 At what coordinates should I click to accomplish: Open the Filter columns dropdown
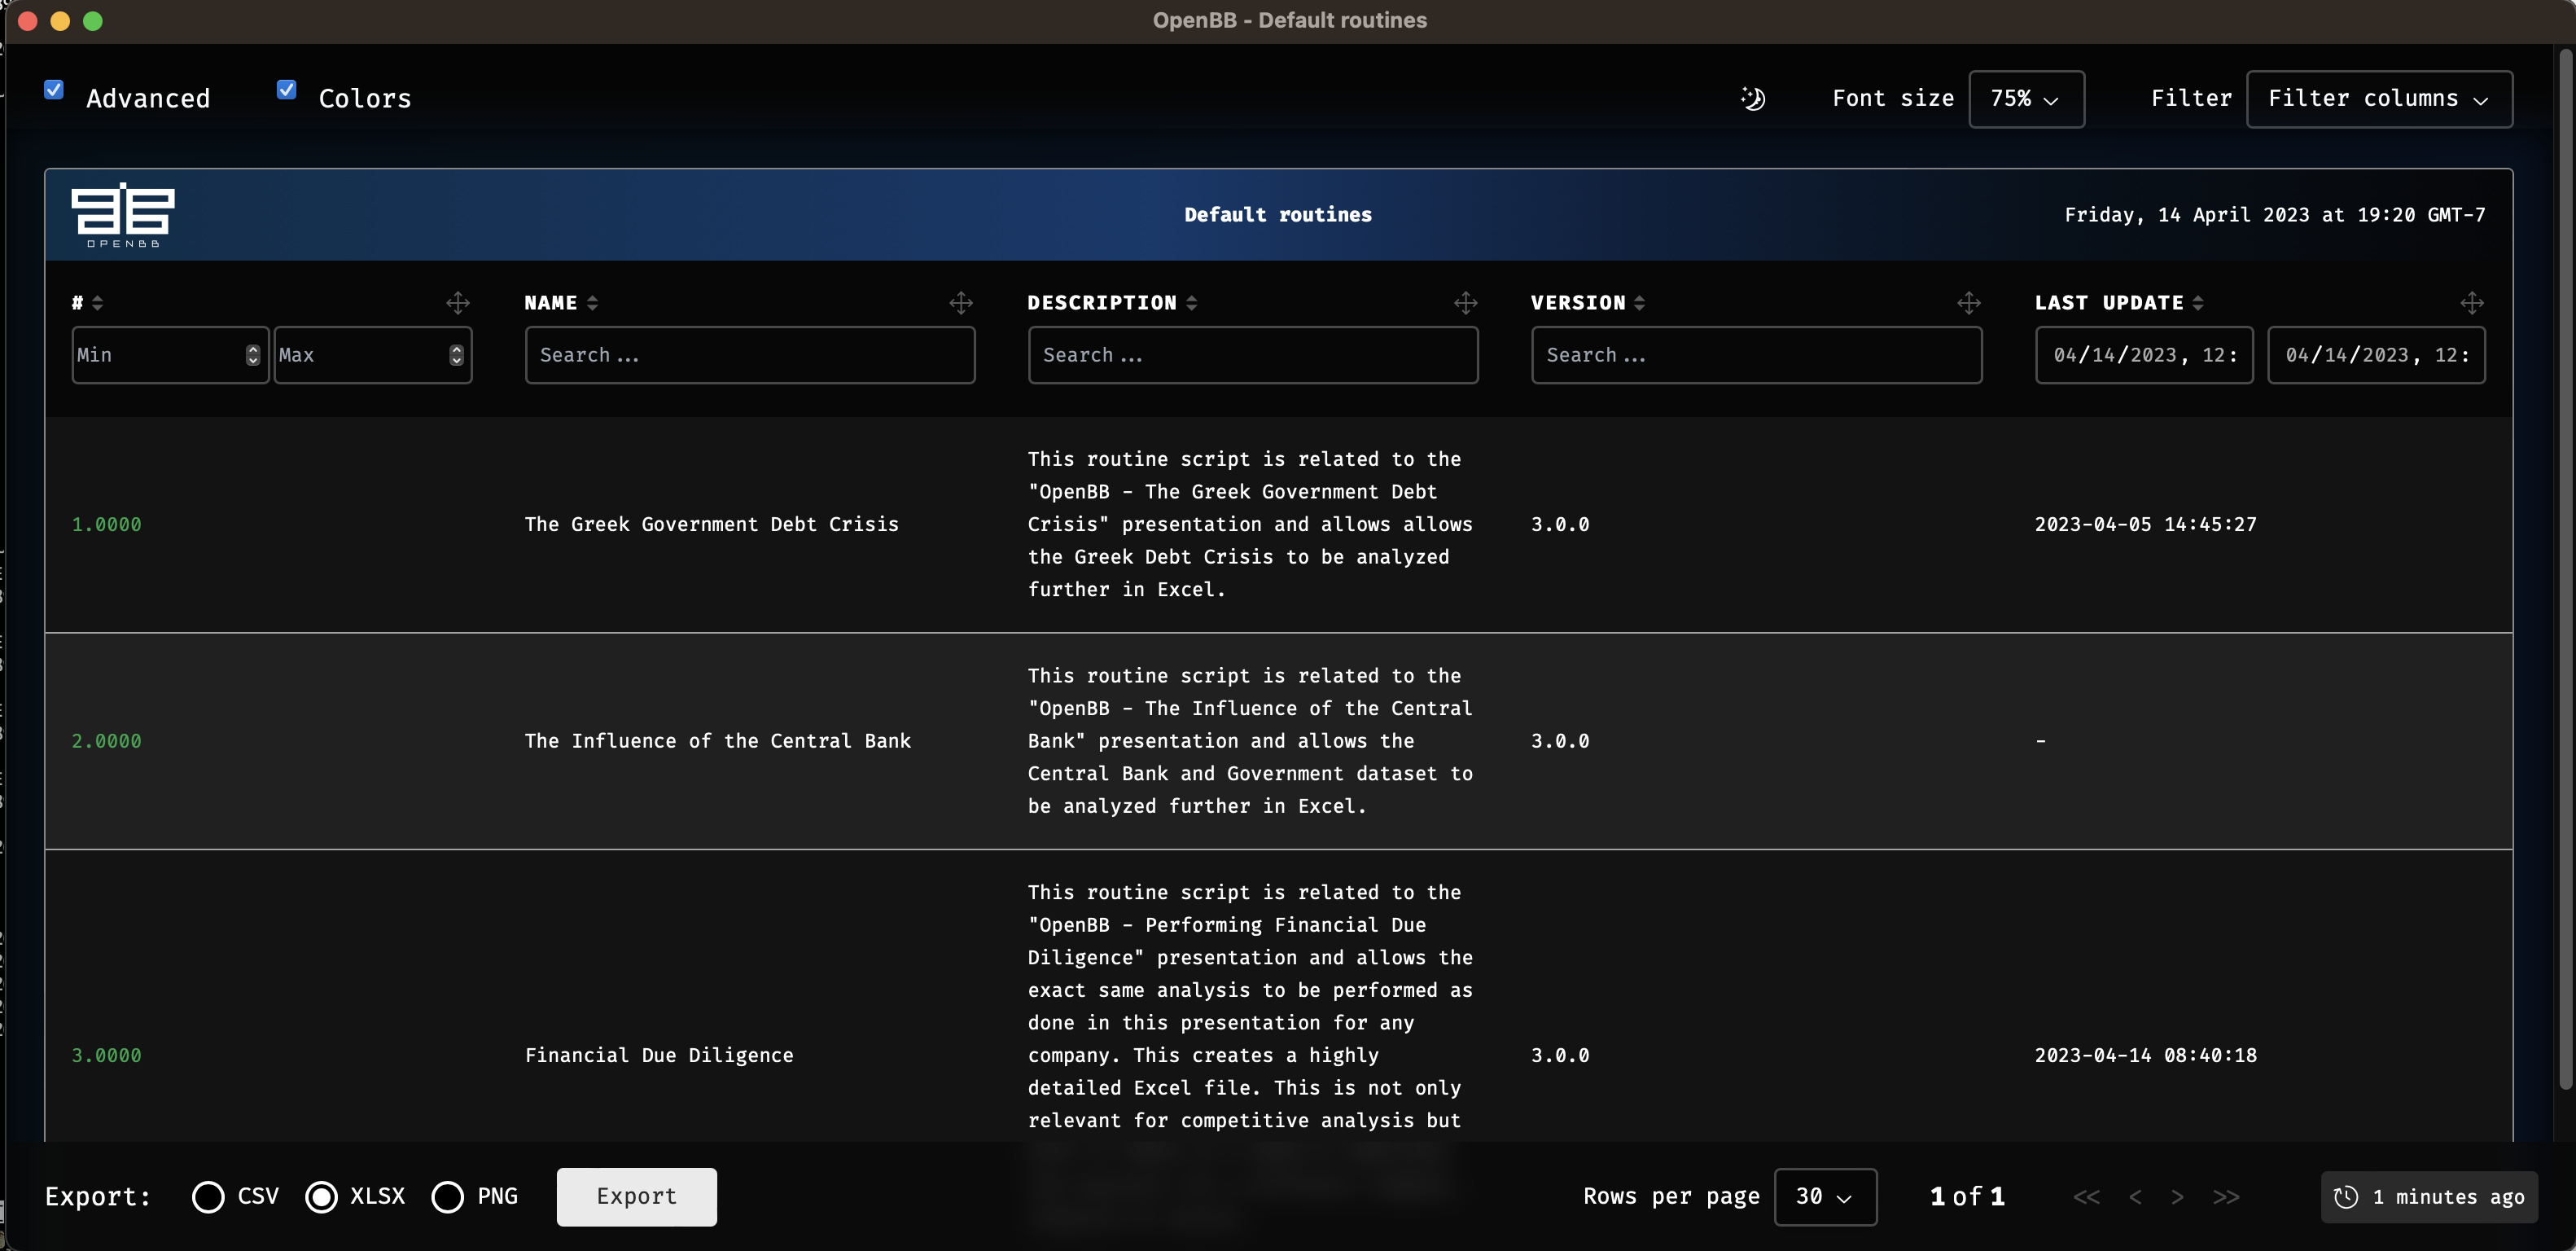2379,99
